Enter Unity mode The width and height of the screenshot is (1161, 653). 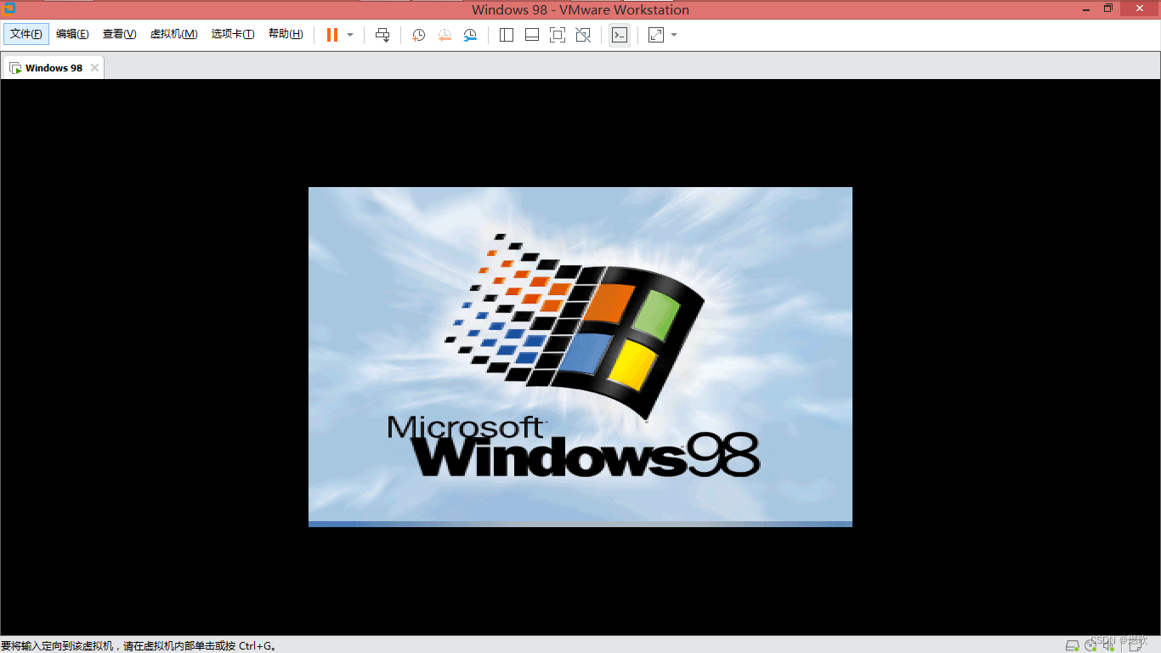(x=583, y=35)
